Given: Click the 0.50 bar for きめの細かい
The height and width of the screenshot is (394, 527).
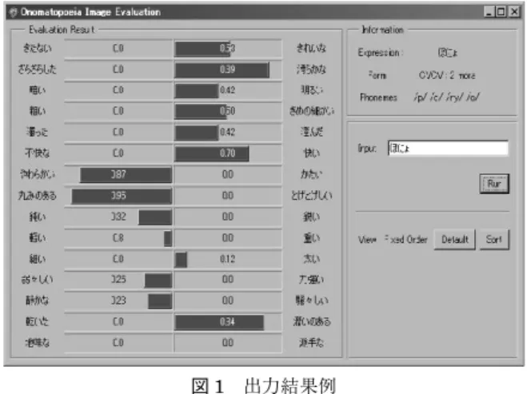Looking at the screenshot, I should point(201,112).
